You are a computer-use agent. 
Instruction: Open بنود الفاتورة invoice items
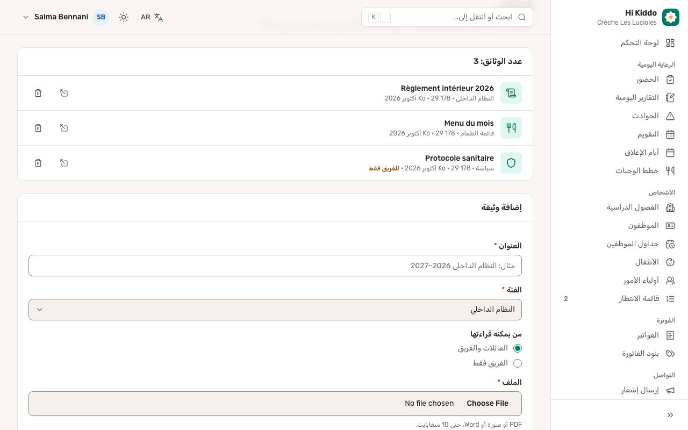[x=619, y=354]
